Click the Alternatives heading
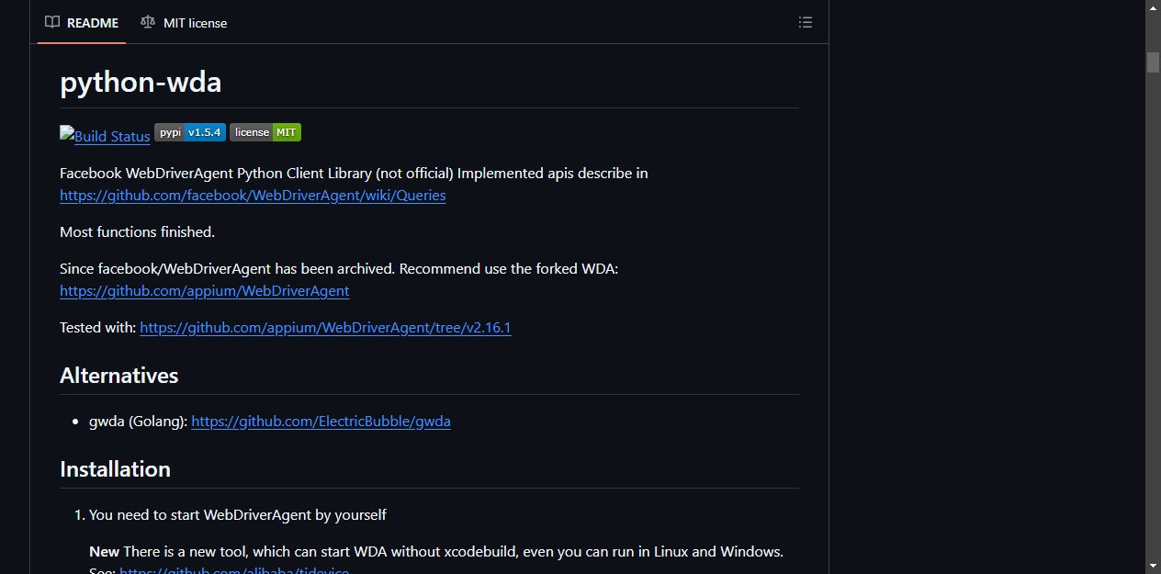Screen dimensions: 1161x574 (119, 376)
